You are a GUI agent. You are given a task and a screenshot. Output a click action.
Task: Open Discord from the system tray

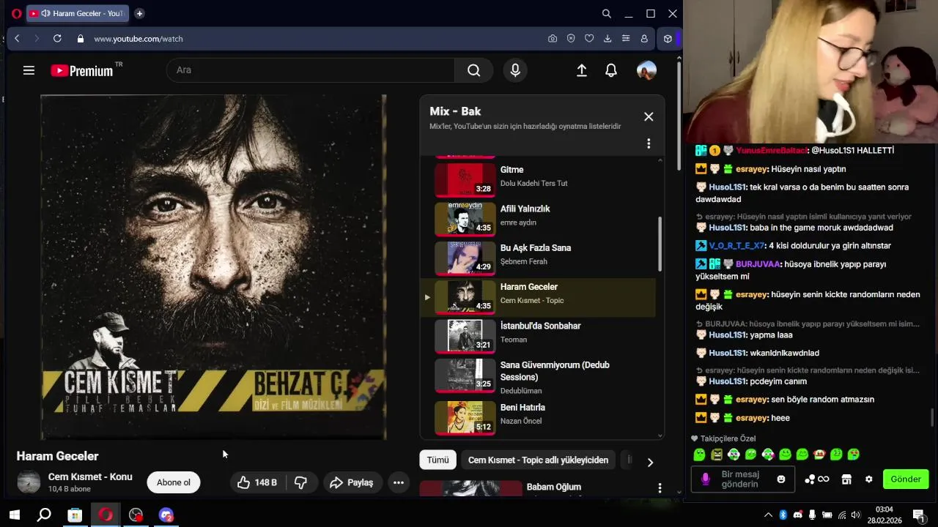click(797, 515)
